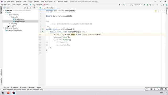Toggle the Structure side tool window
Viewport: 168px width, 95px height.
coord(1,72)
